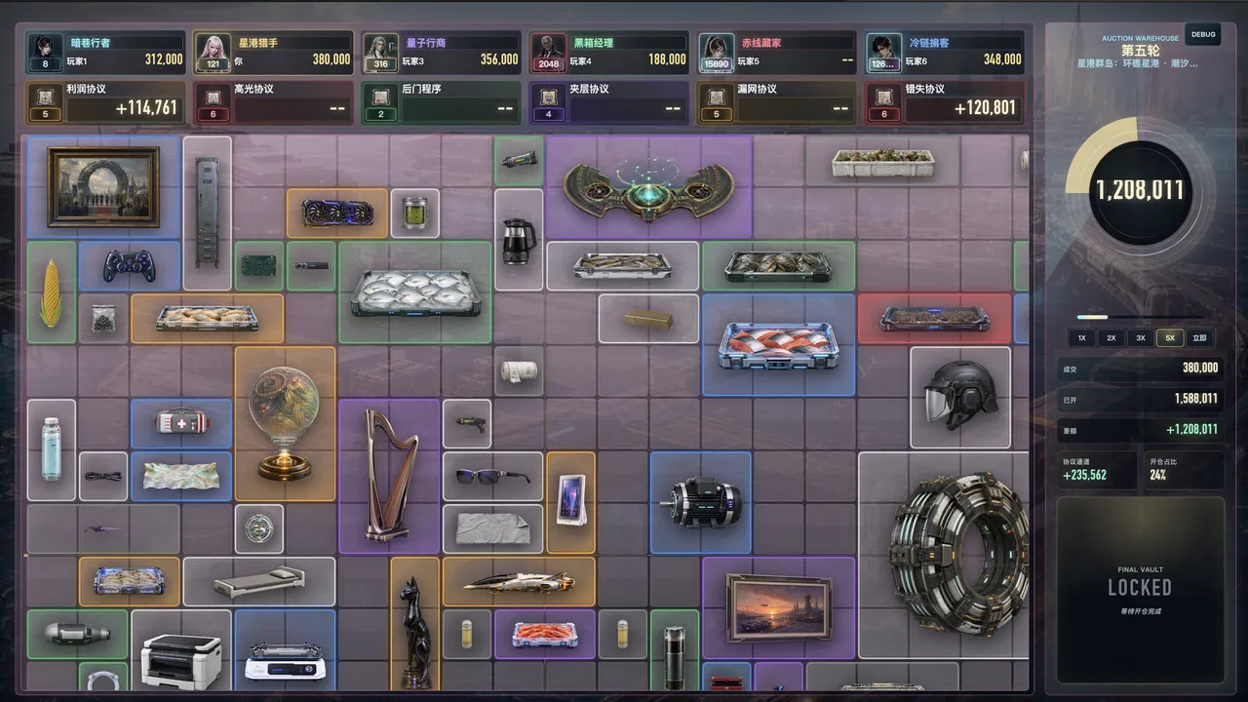Select the giant mechanical ring
Viewport: 1248px width, 702px height.
tap(944, 555)
